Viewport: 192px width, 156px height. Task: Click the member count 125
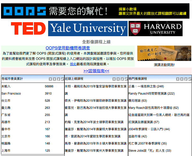(x=47, y=150)
